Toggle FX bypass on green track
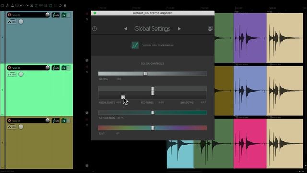The image size is (307, 173). click(68, 68)
